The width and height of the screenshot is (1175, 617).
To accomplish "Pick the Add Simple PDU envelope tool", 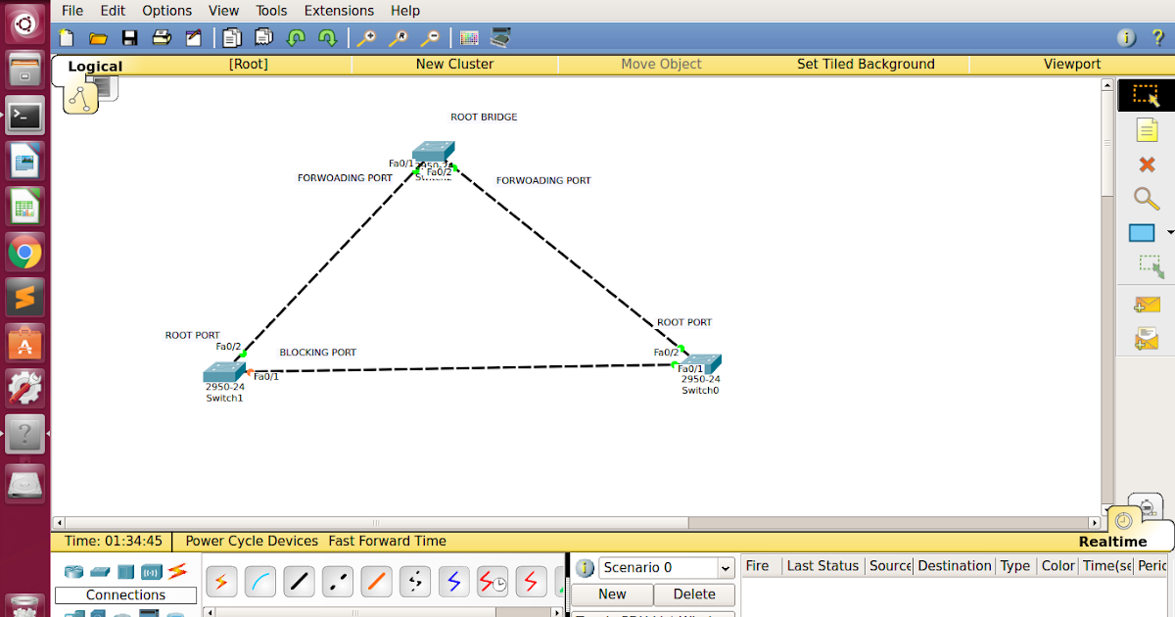I will tap(1146, 304).
